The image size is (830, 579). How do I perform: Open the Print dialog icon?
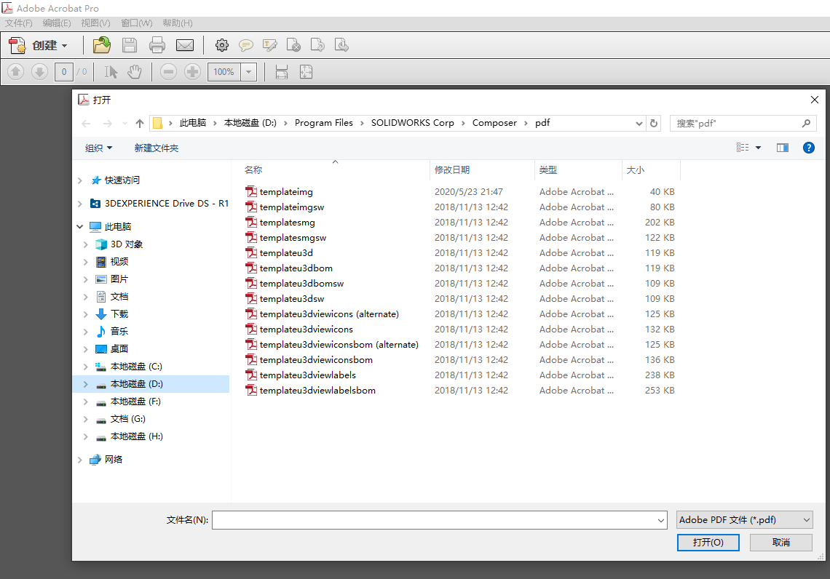pyautogui.click(x=157, y=45)
